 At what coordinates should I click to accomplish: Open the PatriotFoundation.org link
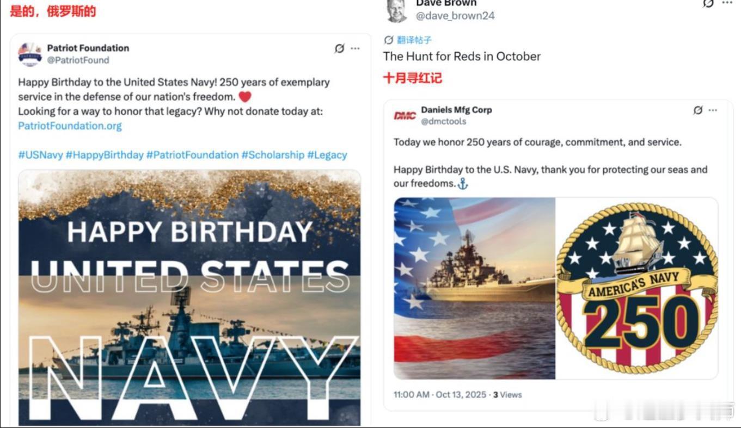[x=70, y=126]
